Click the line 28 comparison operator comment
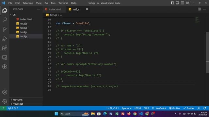The height and width of the screenshot is (117, 209). point(87,86)
